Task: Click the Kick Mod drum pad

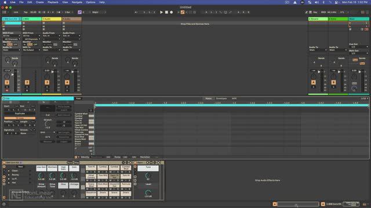Action: coord(103,185)
